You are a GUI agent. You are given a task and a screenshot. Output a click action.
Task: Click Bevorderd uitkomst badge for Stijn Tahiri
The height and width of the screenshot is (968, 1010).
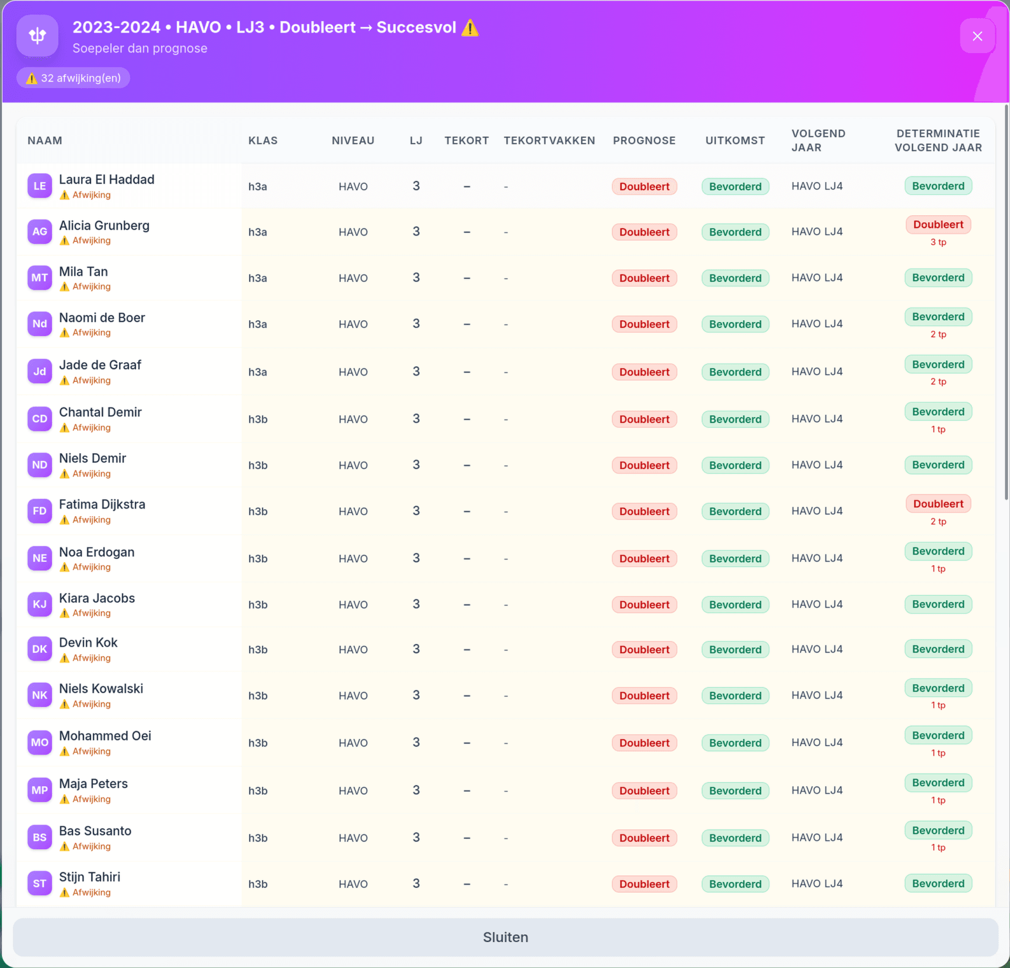[735, 884]
